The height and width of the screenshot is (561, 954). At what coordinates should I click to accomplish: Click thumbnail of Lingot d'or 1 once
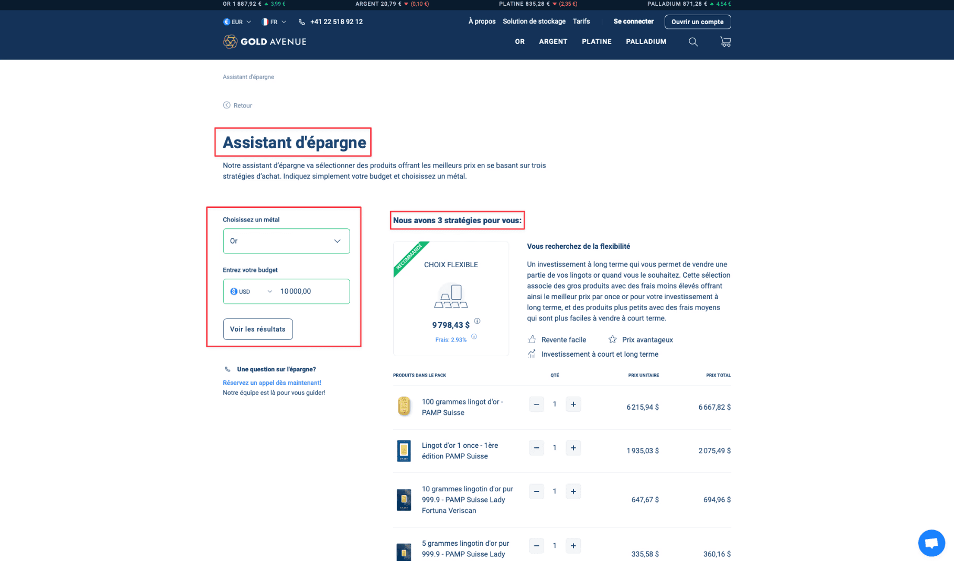coord(404,450)
